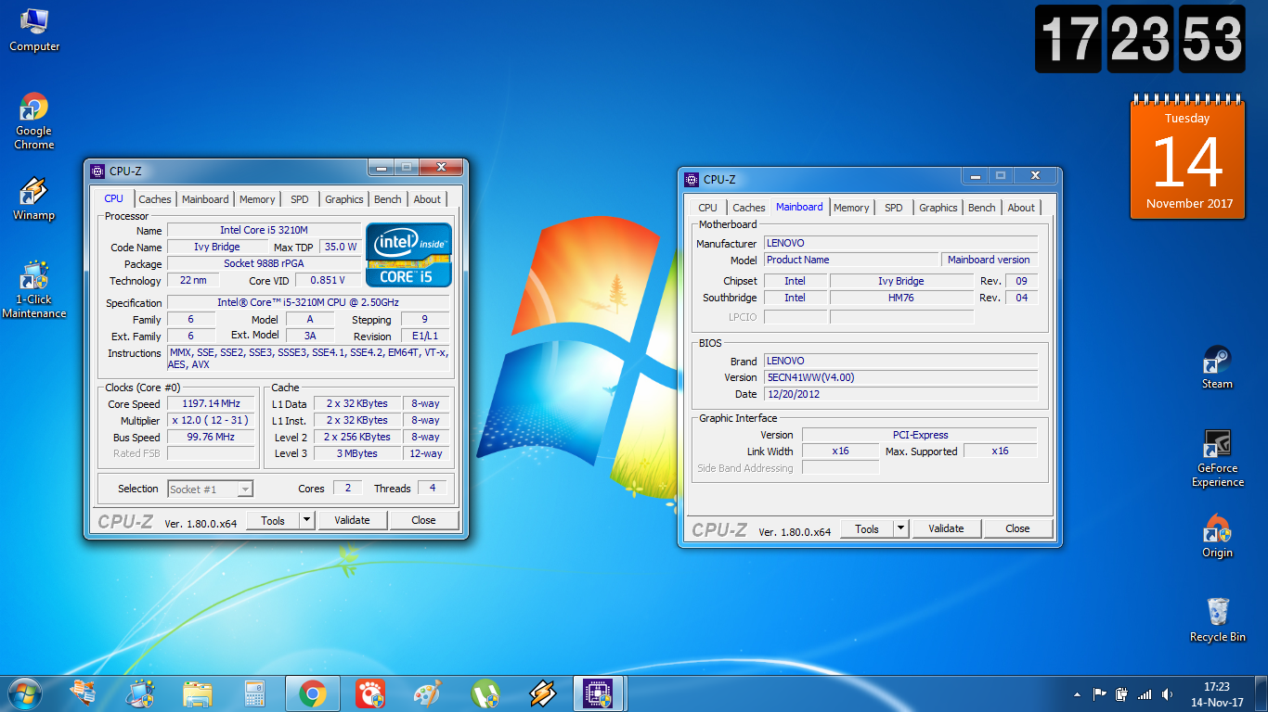Switch to Caches tab in the Processor window

[x=155, y=199]
